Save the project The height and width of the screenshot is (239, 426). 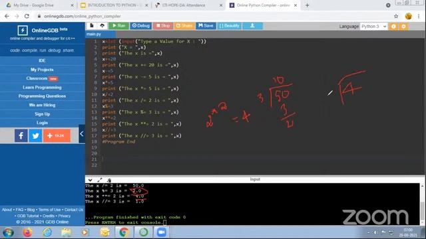206,26
